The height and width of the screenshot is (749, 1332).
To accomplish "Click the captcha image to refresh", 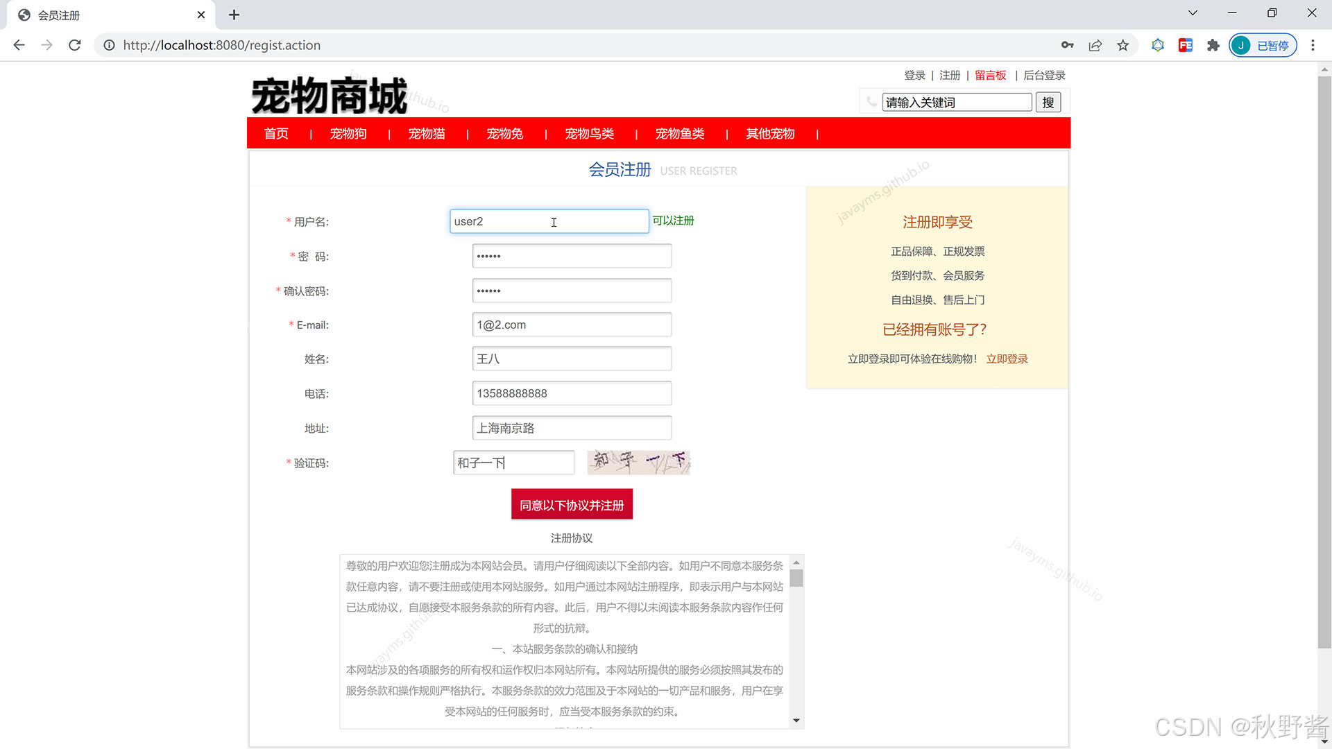I will pyautogui.click(x=638, y=462).
